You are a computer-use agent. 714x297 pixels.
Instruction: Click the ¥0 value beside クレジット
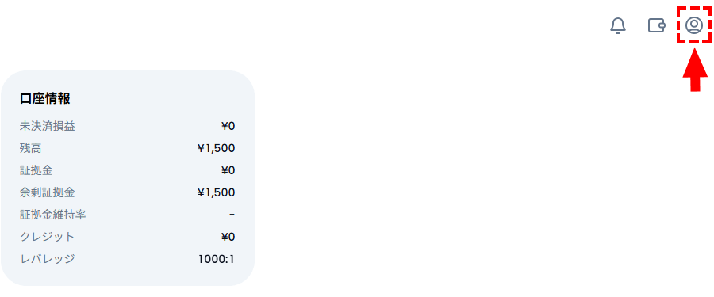(228, 237)
